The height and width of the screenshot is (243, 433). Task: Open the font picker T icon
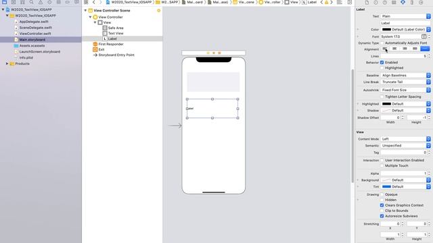(424, 36)
